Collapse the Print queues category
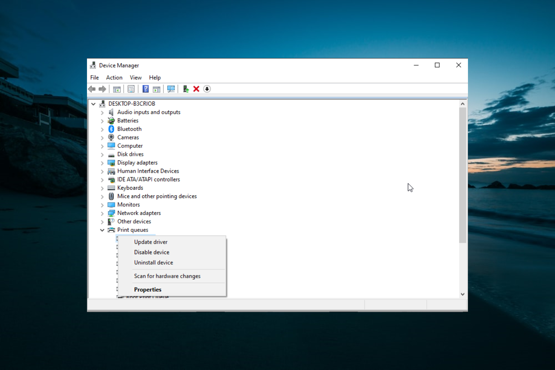This screenshot has height=370, width=555. click(102, 230)
